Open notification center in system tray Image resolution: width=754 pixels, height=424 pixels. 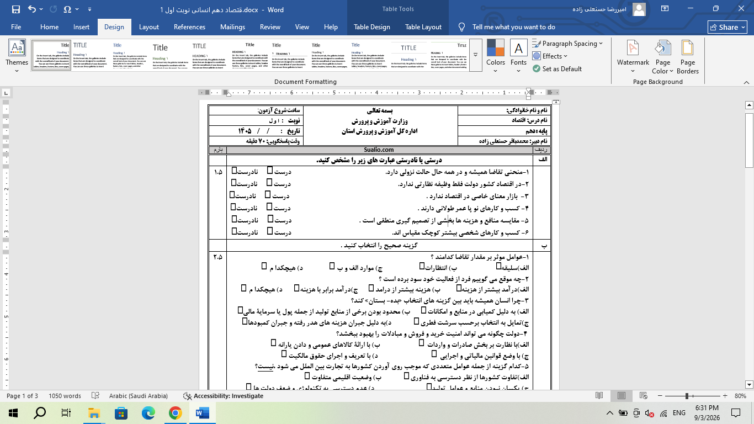(x=736, y=412)
